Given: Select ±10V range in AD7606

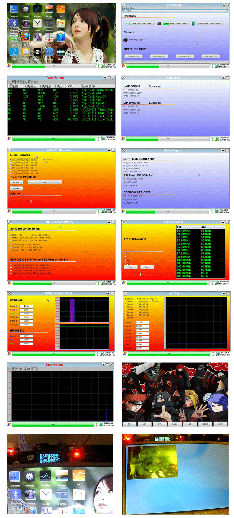Looking at the screenshot, I should pyautogui.click(x=154, y=302).
